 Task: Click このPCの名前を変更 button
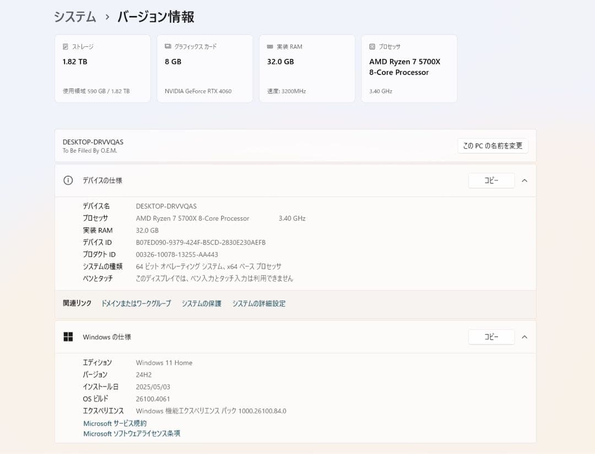[x=493, y=145]
